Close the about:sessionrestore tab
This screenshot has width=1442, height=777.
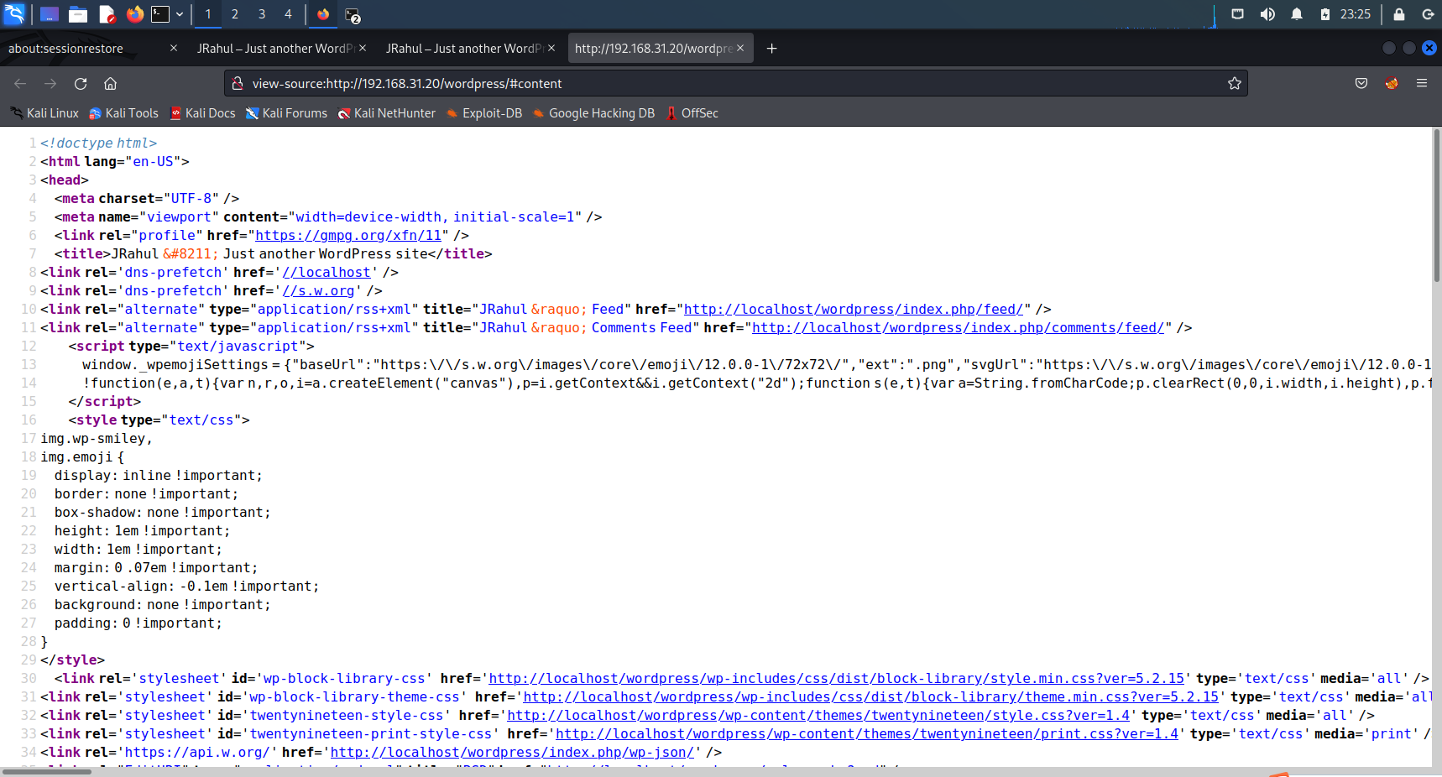coord(174,49)
